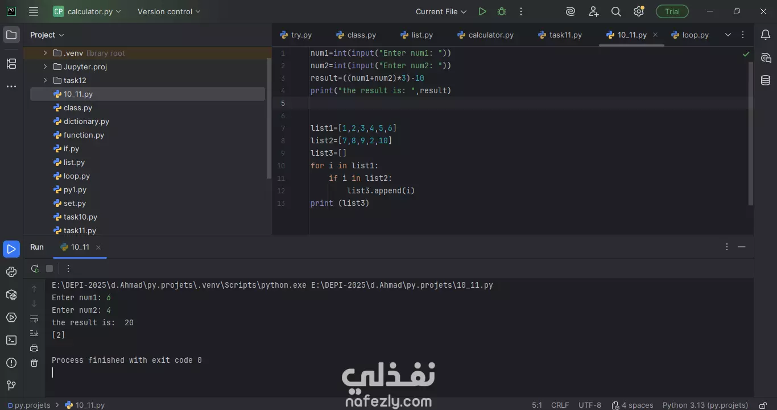The height and width of the screenshot is (410, 777).
Task: Toggle scroll to end of console output
Action: point(34,333)
